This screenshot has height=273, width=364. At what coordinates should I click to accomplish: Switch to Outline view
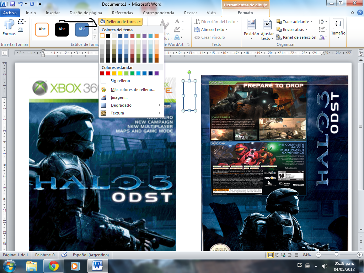(x=290, y=255)
